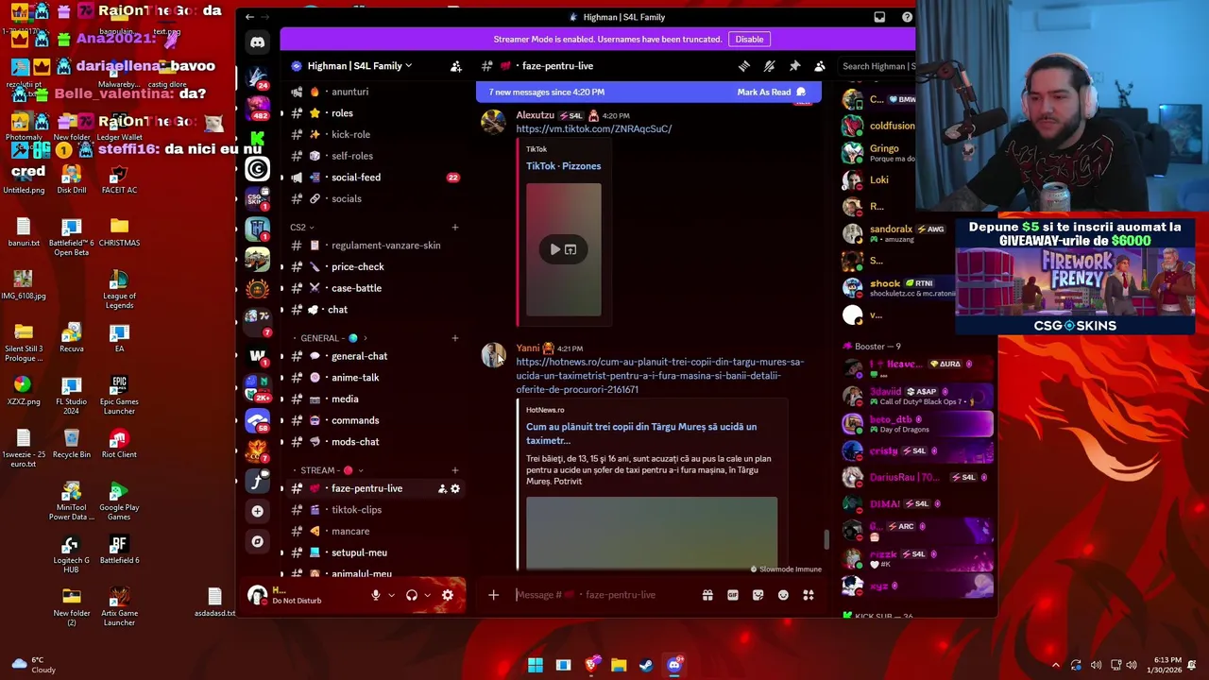
Task: Open the social-feed channel
Action: 374,178
